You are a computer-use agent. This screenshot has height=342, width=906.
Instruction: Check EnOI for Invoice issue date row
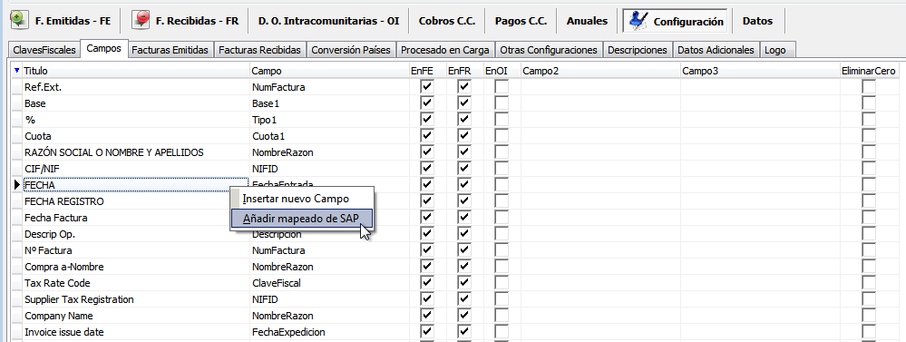click(502, 332)
